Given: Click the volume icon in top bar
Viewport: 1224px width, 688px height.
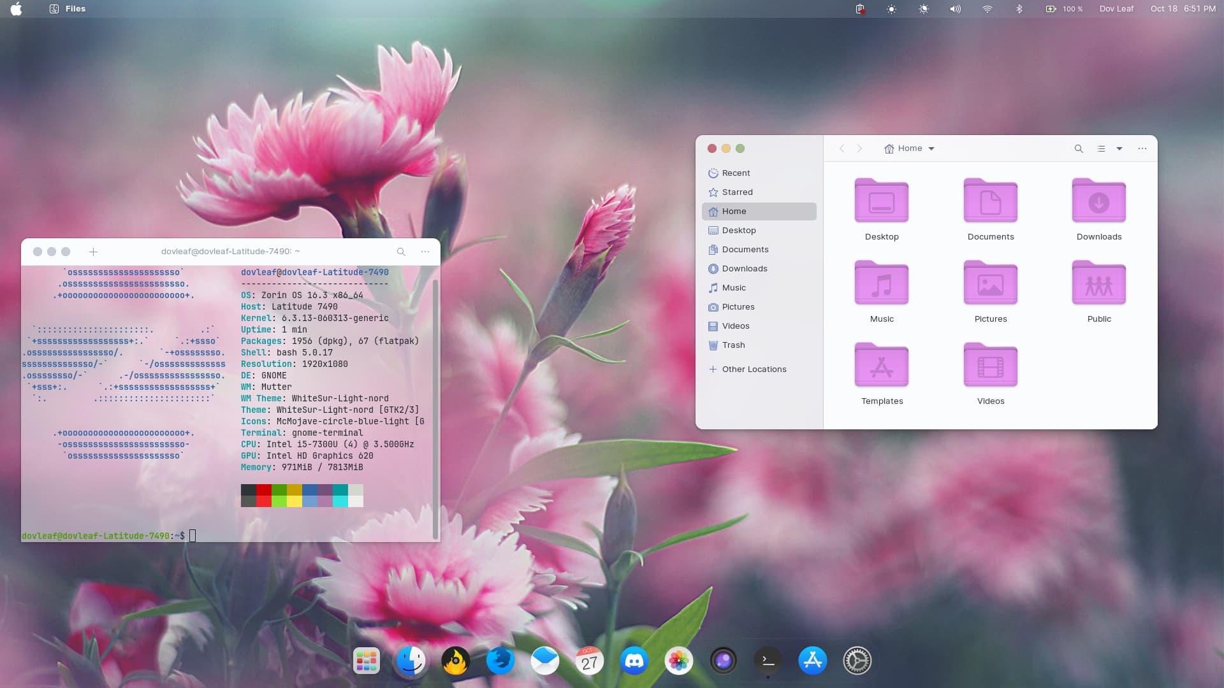Looking at the screenshot, I should pos(955,9).
